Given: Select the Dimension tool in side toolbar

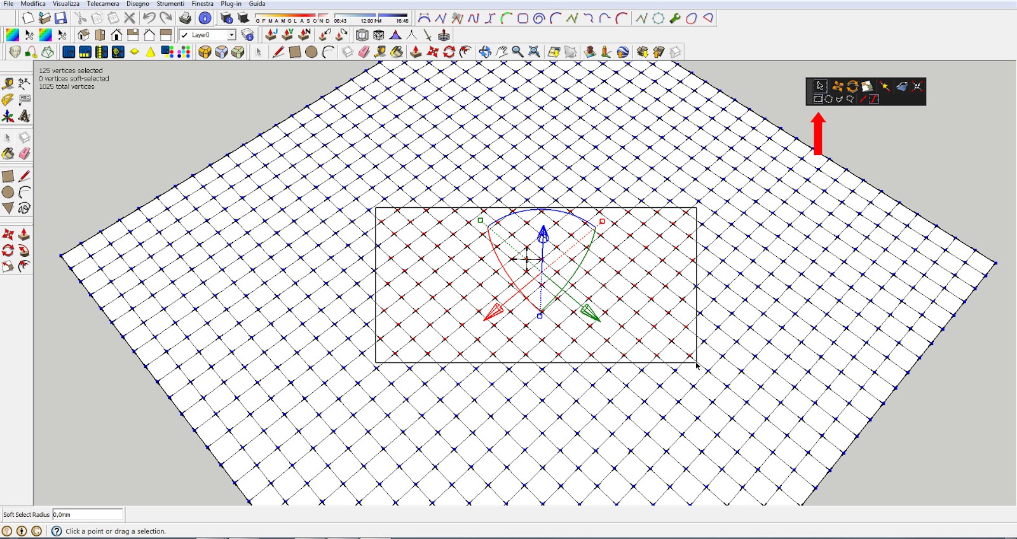Looking at the screenshot, I should tap(24, 84).
